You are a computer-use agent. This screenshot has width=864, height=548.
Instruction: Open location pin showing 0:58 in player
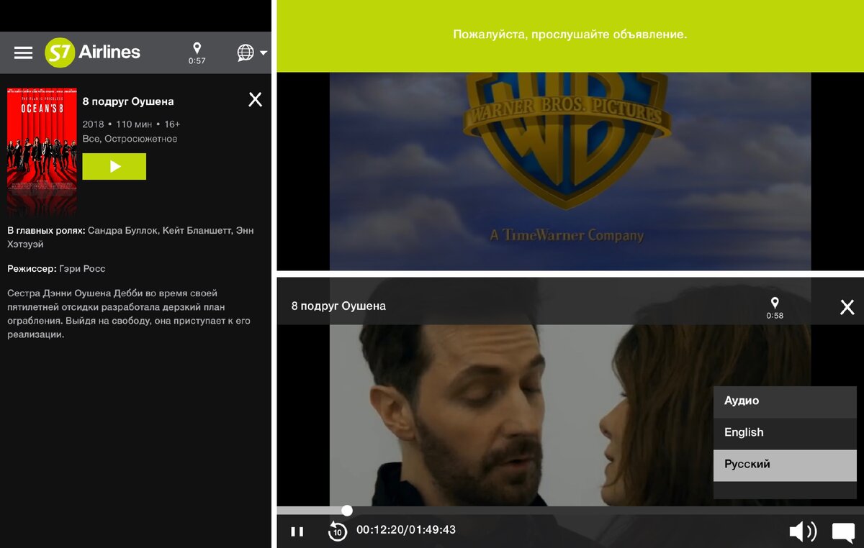tap(775, 308)
